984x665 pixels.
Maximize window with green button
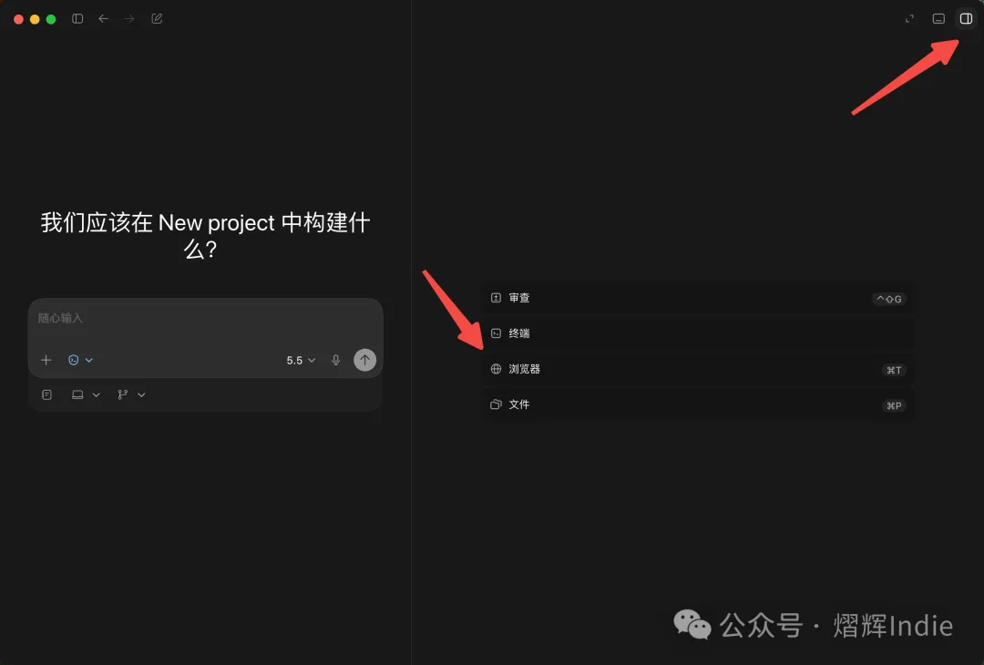point(51,19)
